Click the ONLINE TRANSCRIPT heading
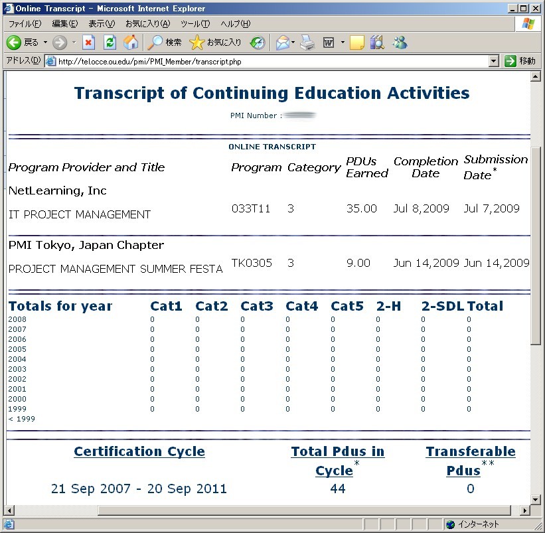This screenshot has width=545, height=533. pos(272,147)
